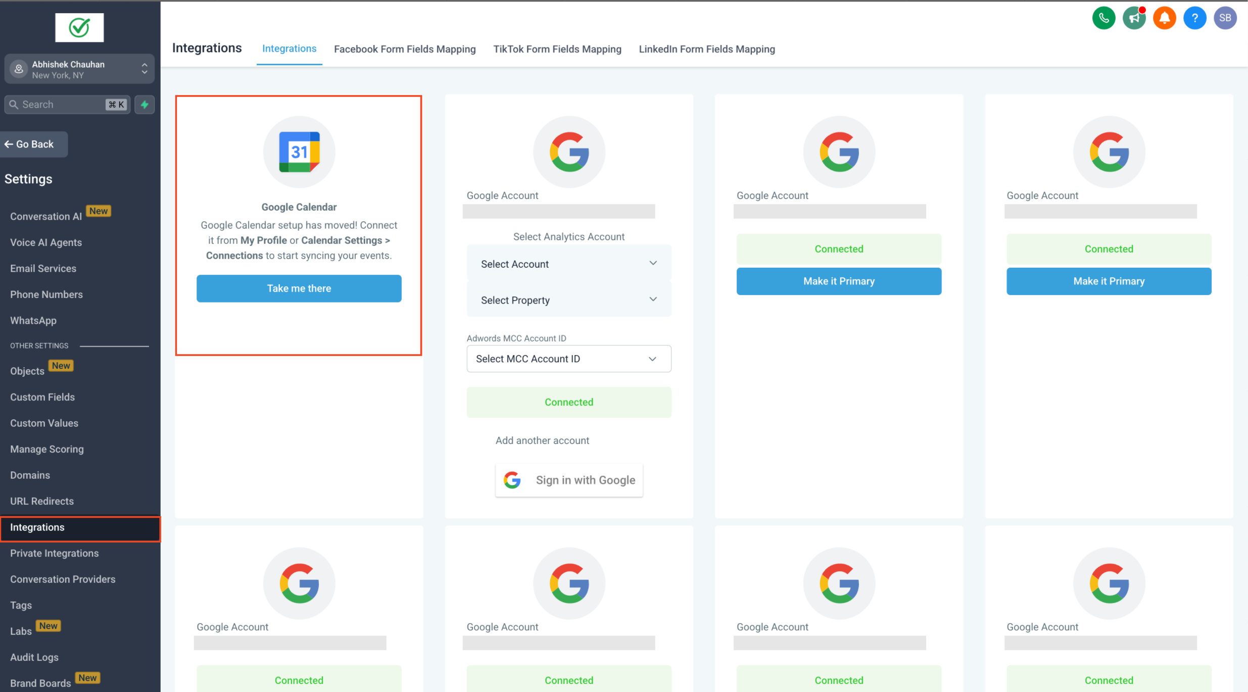Open the Select Property dropdown

568,300
